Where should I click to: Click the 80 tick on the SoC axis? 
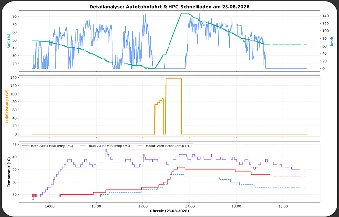(15, 16)
